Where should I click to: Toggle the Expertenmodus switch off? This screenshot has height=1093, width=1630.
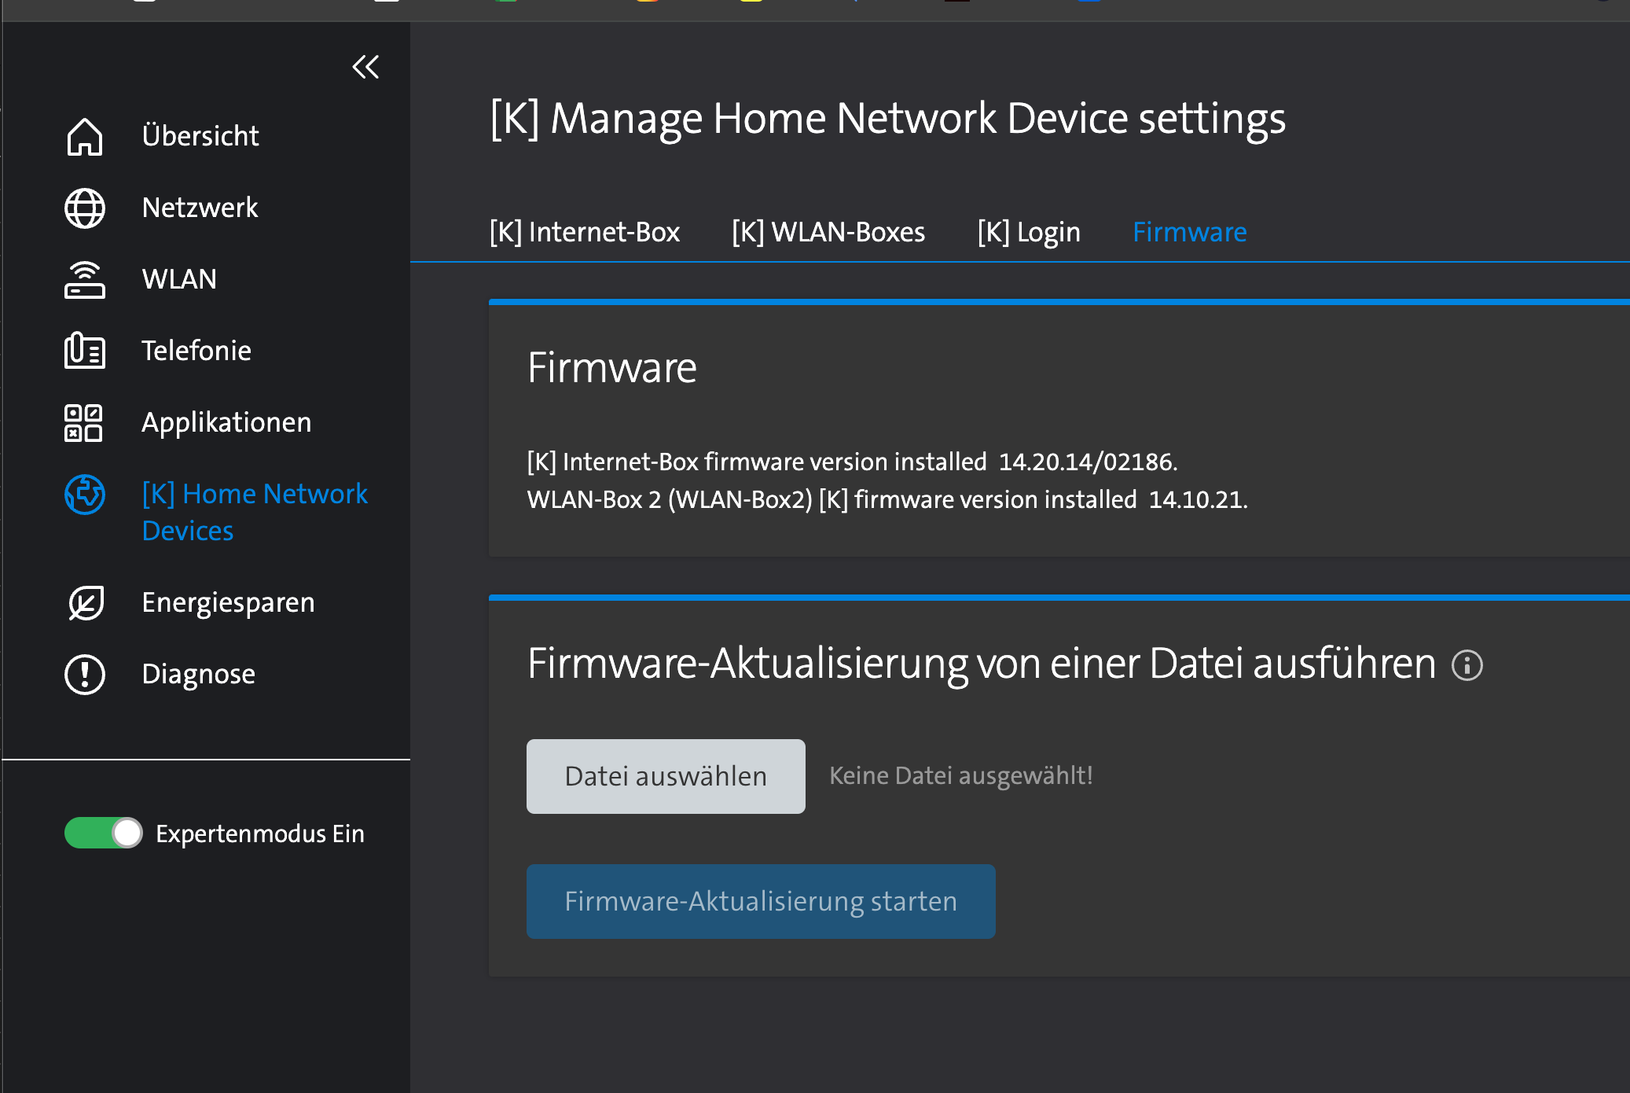(103, 833)
